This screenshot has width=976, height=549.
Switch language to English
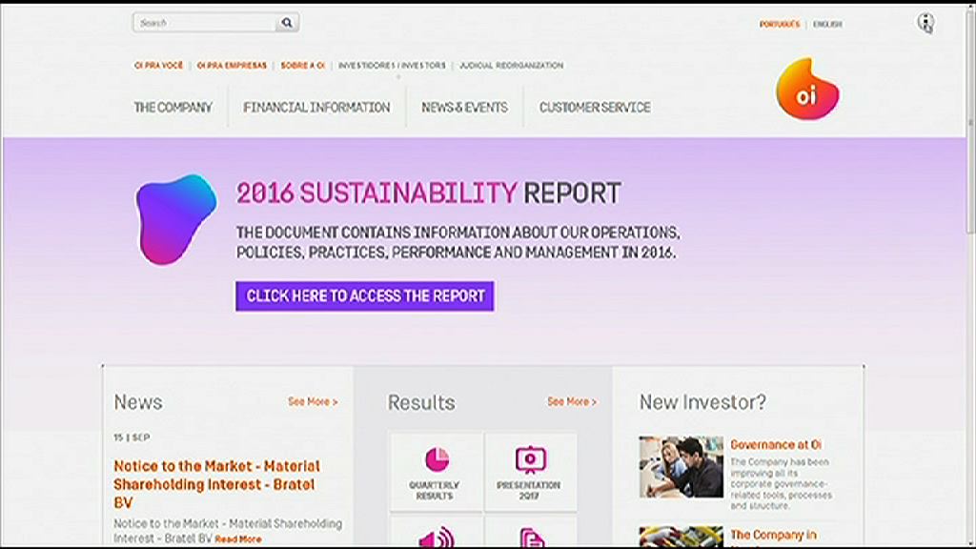pos(827,25)
